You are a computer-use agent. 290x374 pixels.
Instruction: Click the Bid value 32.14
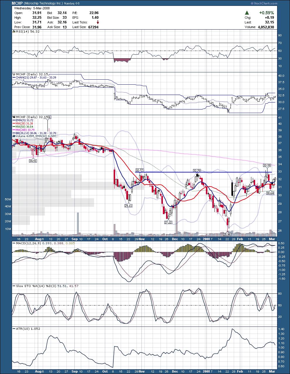point(62,13)
